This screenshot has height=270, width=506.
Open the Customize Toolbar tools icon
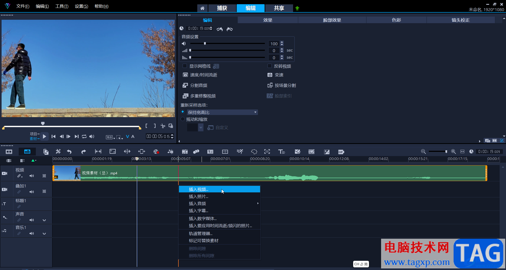(58, 152)
